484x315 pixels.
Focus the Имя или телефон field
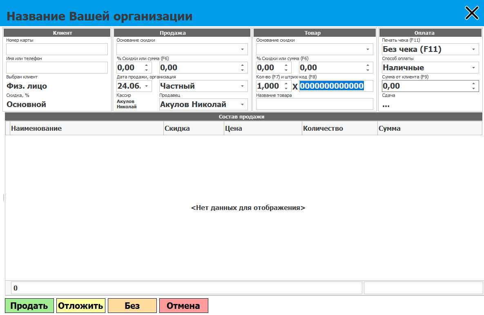[x=57, y=67]
